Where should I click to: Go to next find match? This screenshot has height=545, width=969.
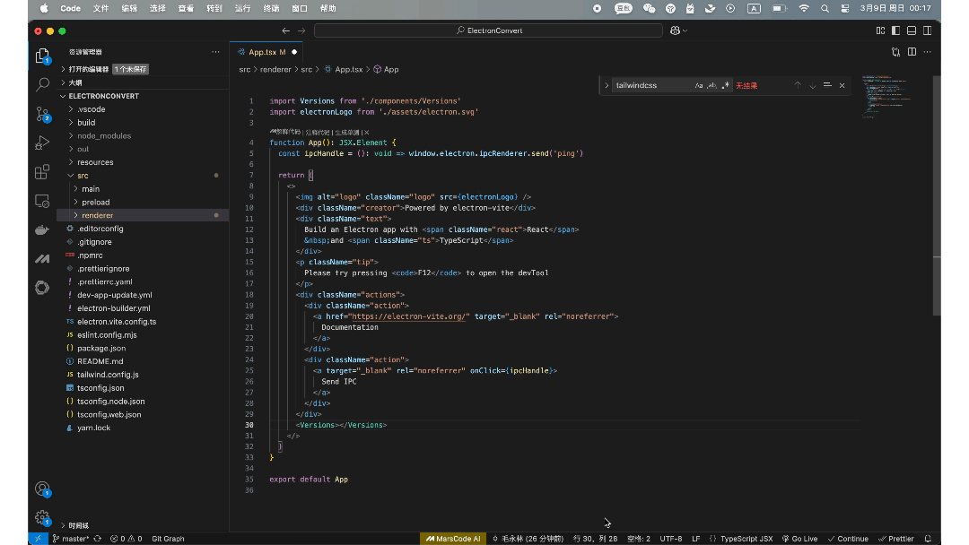coord(812,85)
